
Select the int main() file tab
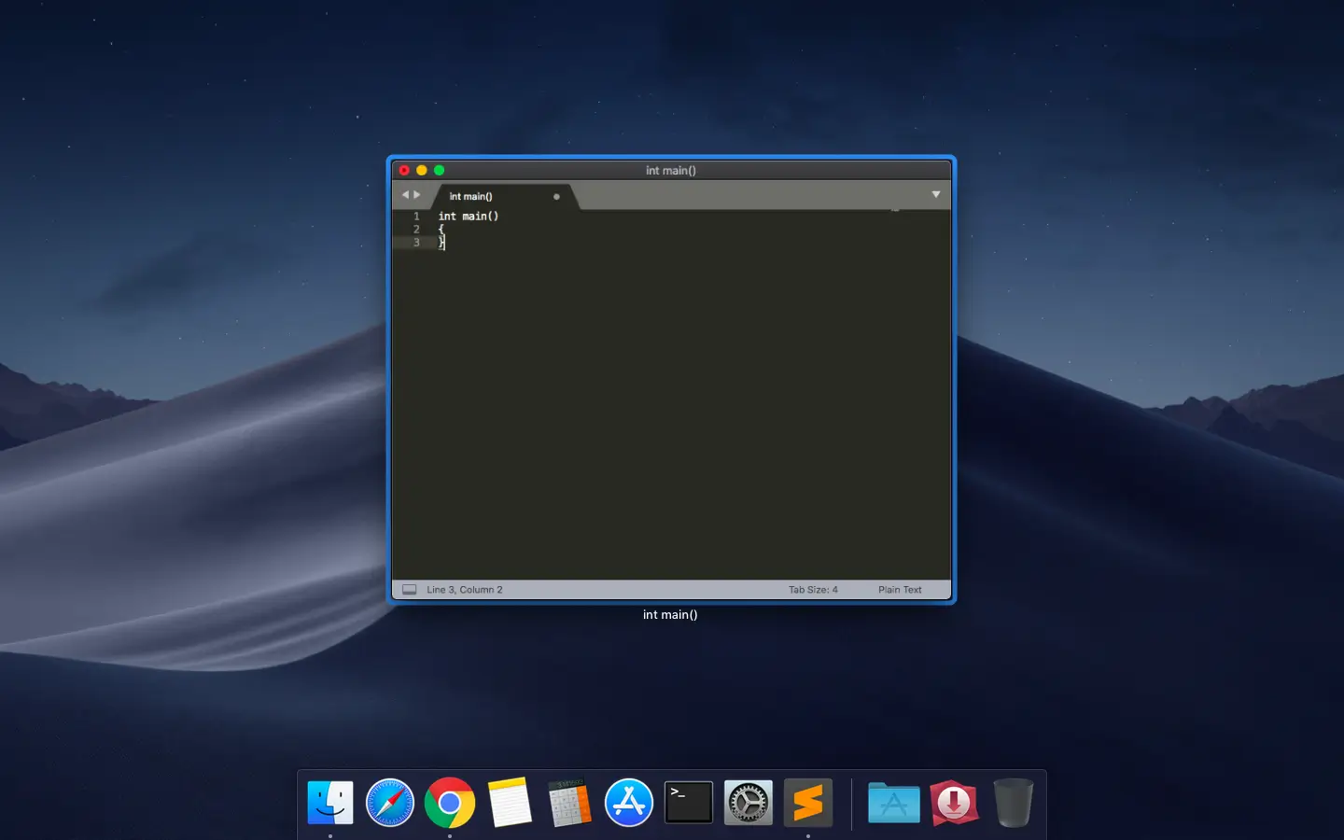coord(471,197)
